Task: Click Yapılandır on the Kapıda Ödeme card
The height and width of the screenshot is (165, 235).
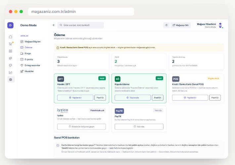Action: point(133,98)
